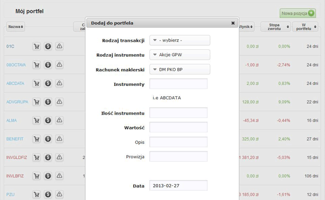Open the INVLBFIZ instrument link

15,176
